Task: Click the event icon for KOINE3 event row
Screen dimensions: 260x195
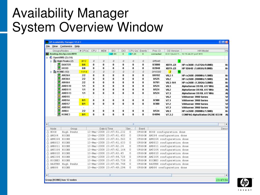Action: (x=48, y=160)
